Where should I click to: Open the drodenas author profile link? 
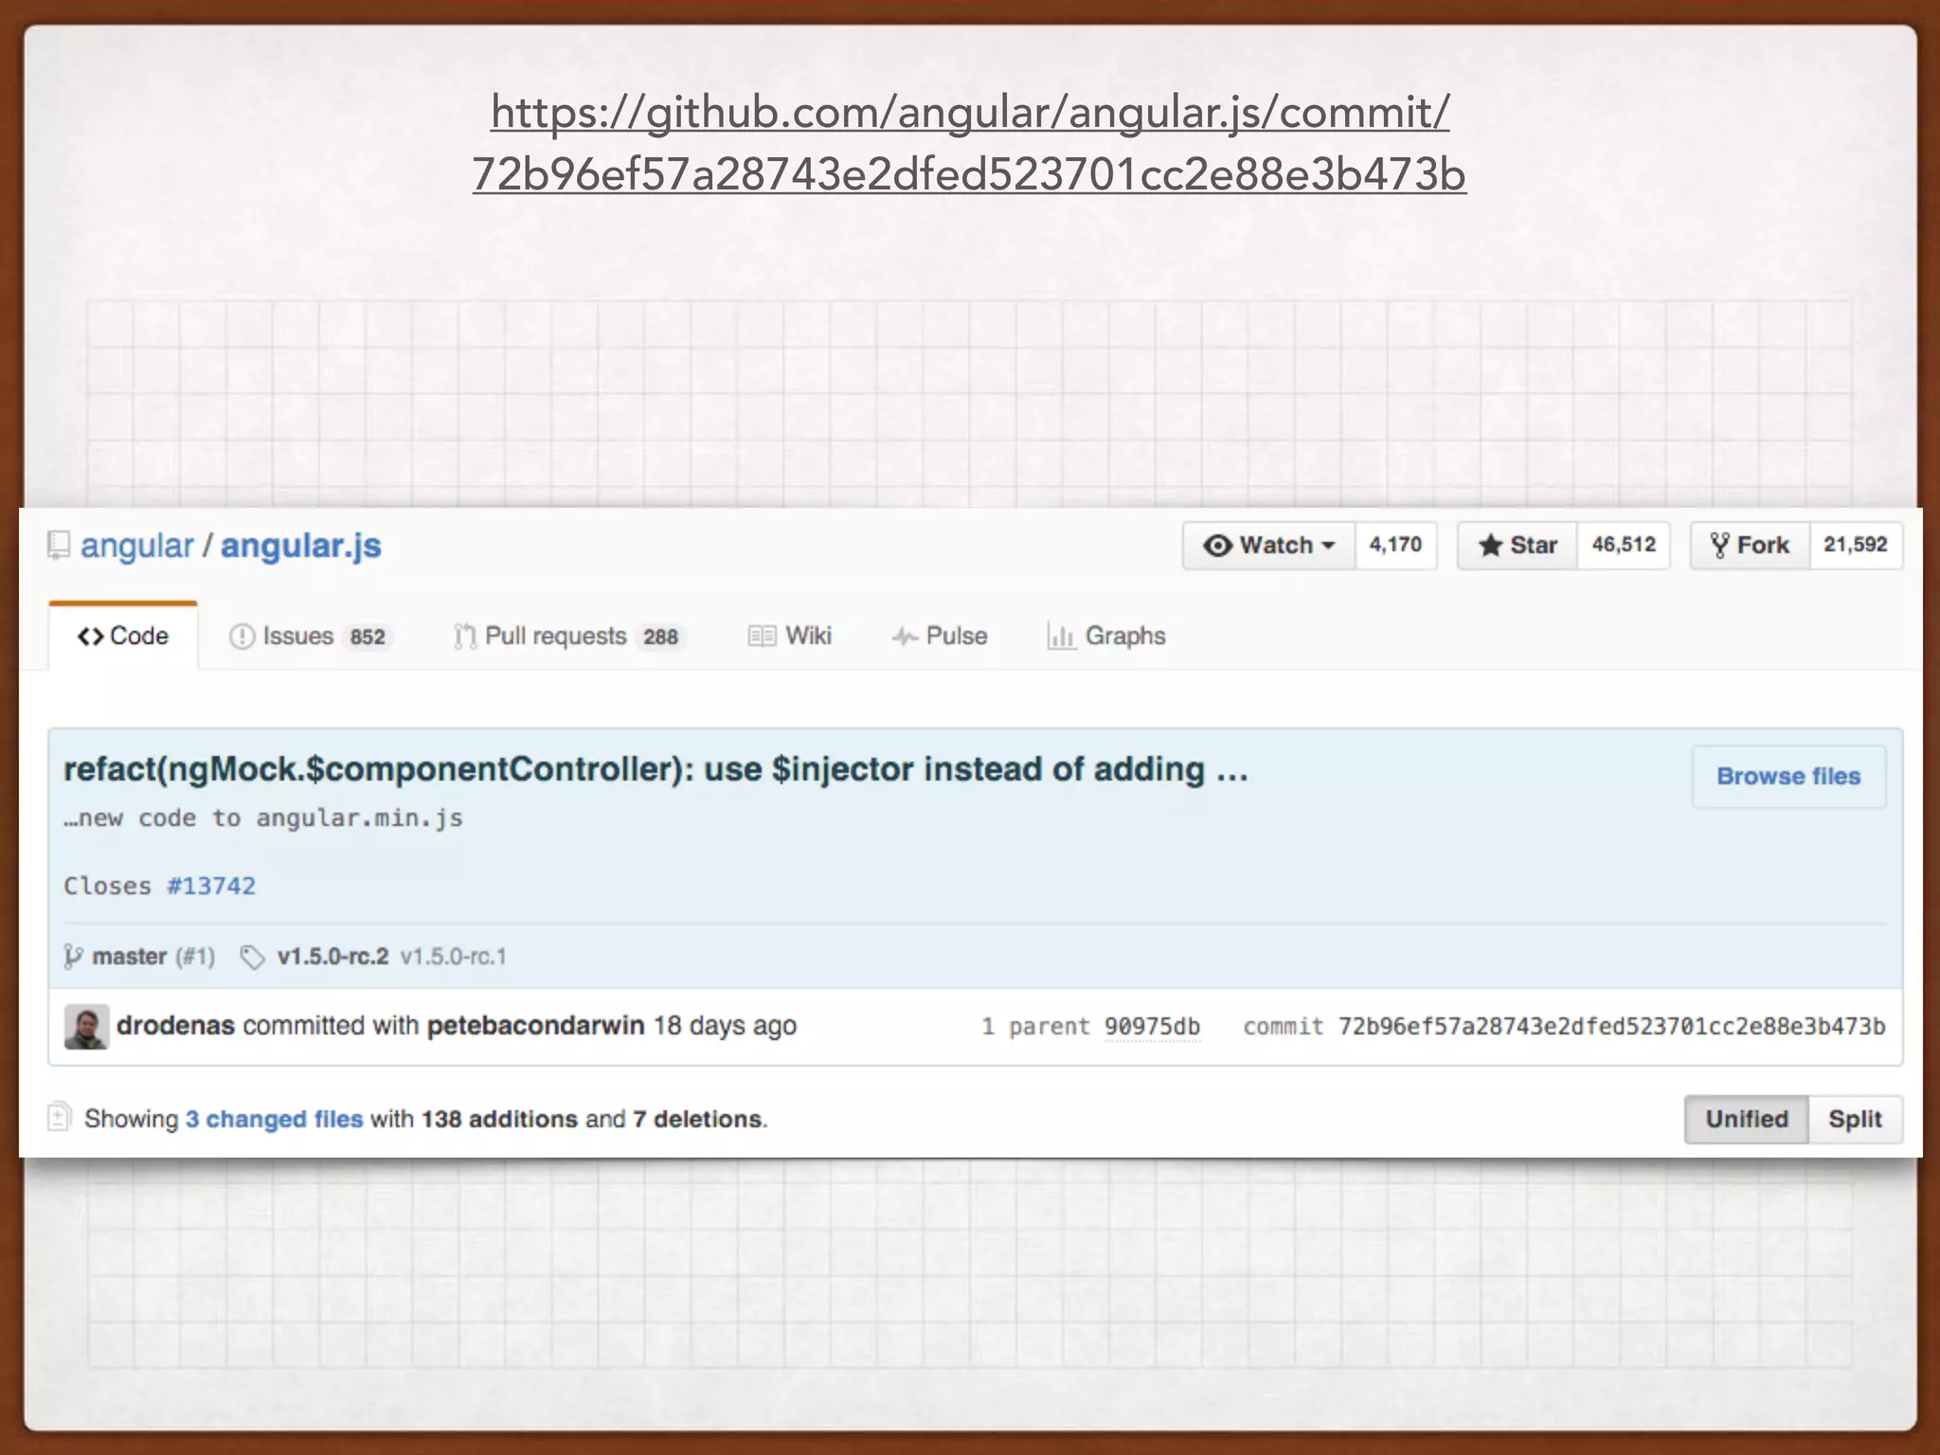(x=175, y=1025)
